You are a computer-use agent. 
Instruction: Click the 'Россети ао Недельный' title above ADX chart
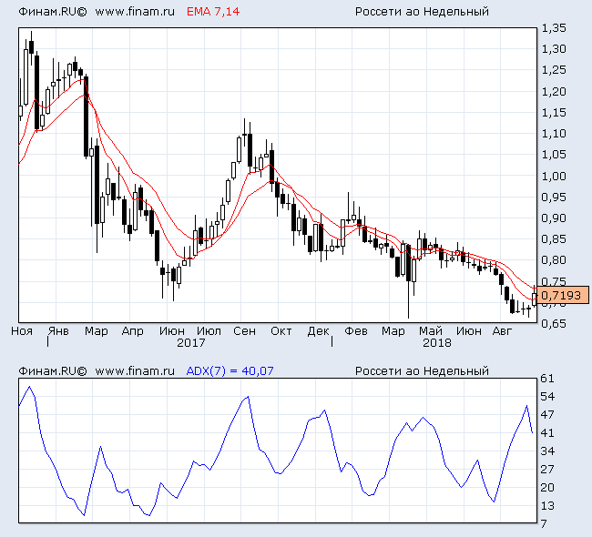[x=422, y=371]
